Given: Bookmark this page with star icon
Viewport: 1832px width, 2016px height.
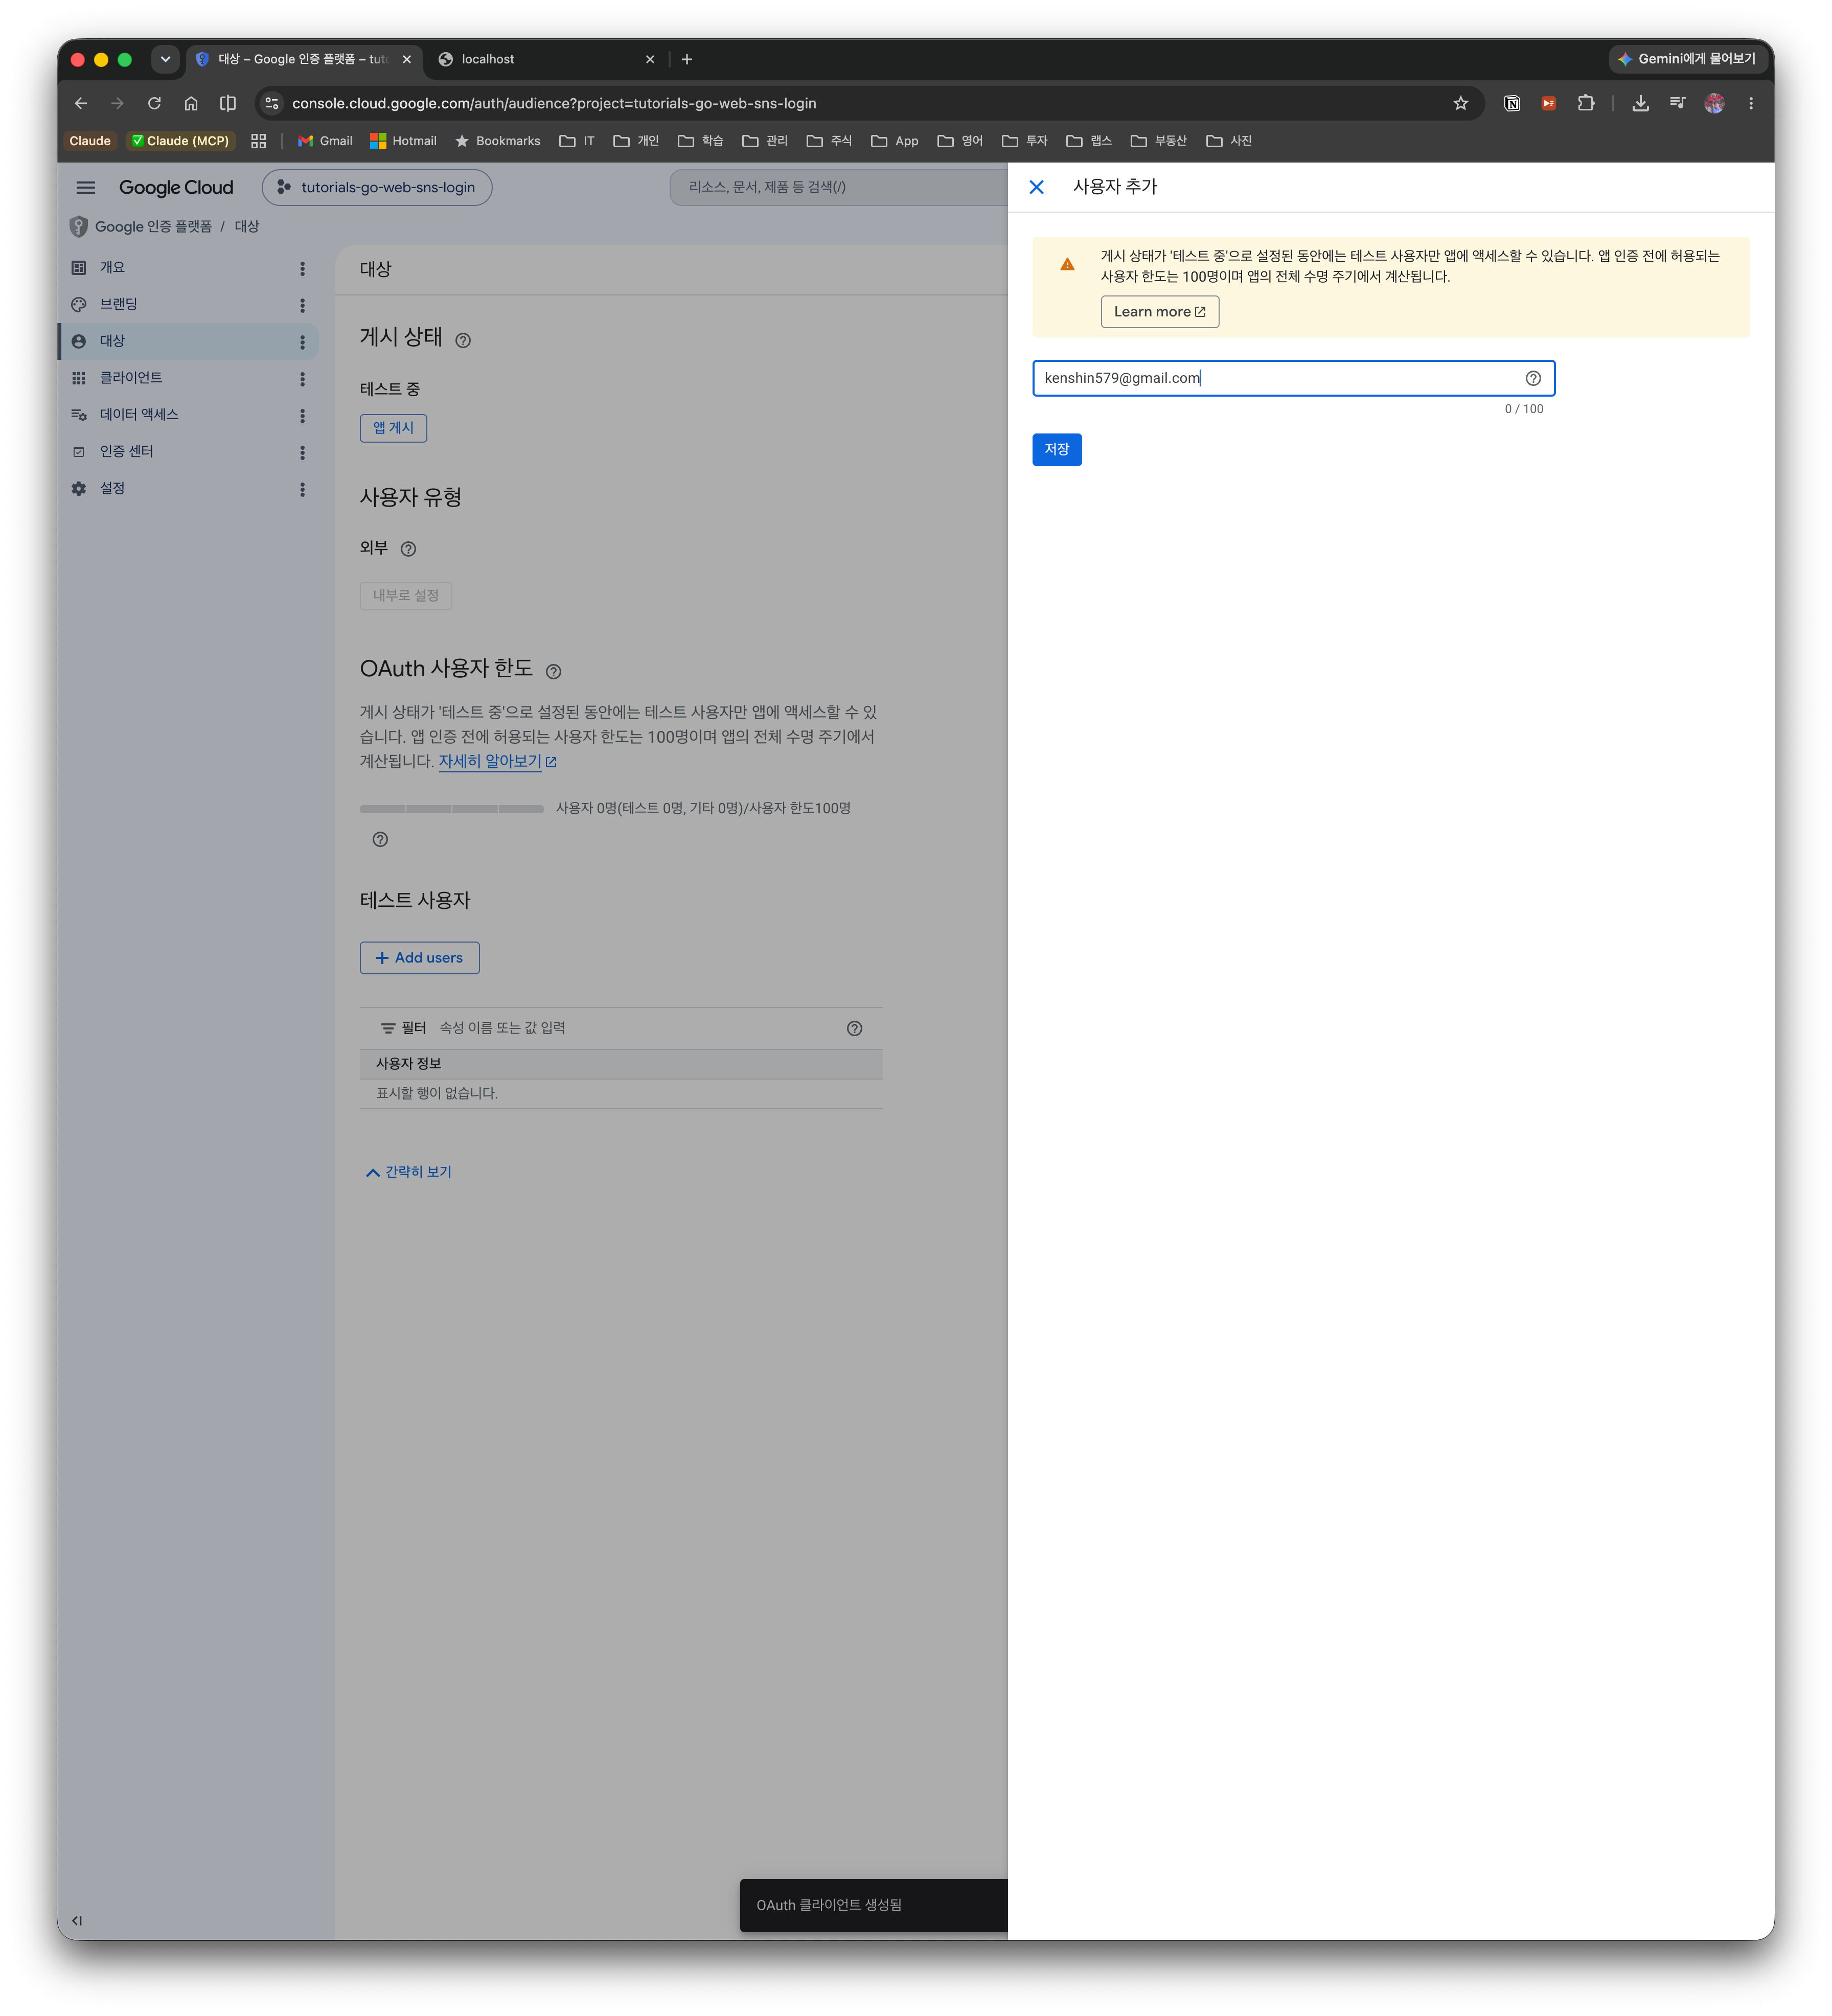Looking at the screenshot, I should click(x=1461, y=103).
